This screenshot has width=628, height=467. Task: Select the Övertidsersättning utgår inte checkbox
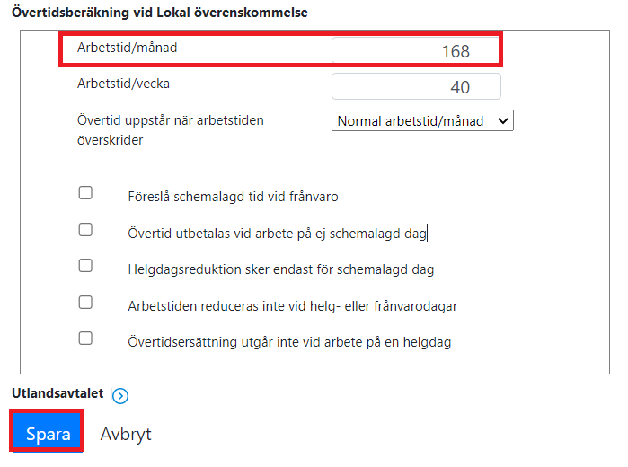point(85,338)
